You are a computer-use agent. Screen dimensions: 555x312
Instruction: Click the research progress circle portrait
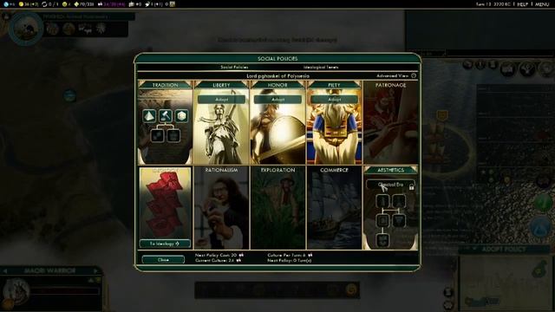[26, 29]
